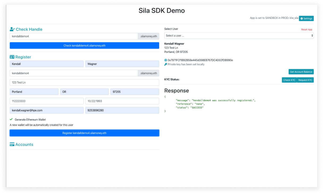Screen dimensions: 323x194
Task: Click the key icon beside private key message
Action: pyautogui.click(x=166, y=64)
